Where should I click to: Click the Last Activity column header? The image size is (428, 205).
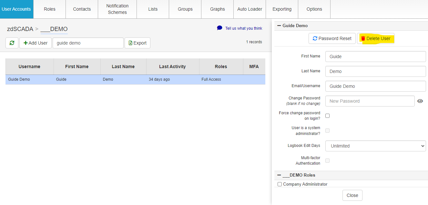point(172,67)
